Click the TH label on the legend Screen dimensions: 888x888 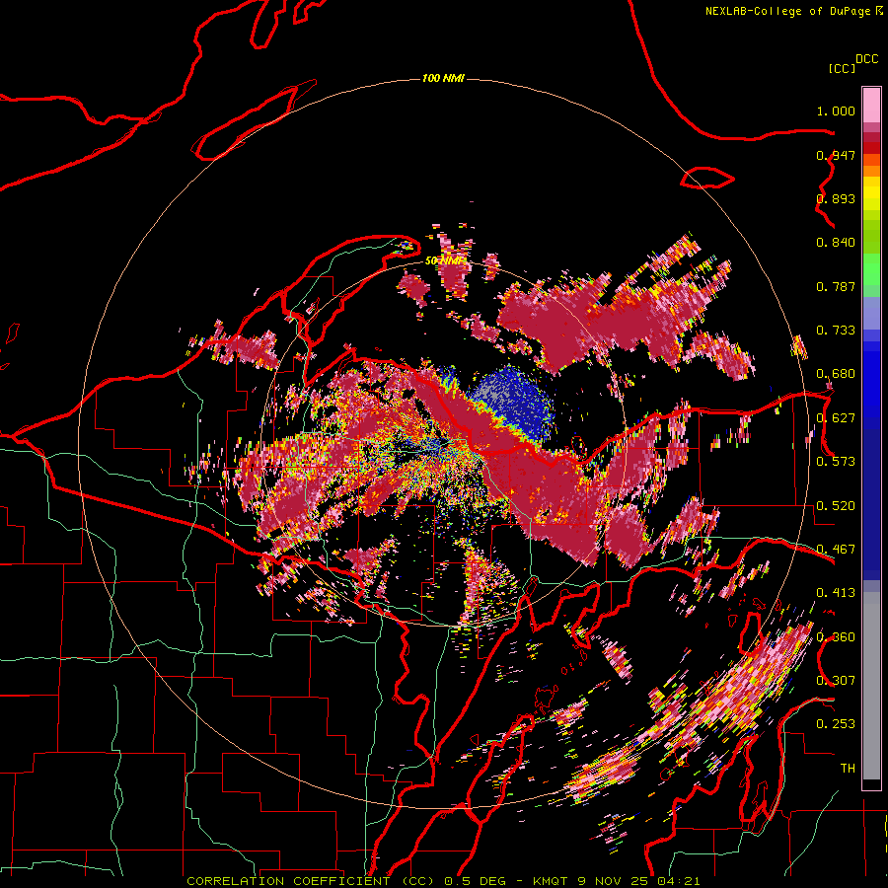(x=848, y=769)
